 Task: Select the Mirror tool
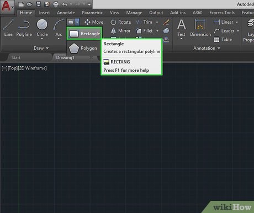tap(120, 31)
